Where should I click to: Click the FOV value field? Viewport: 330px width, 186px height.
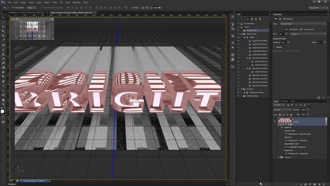click(282, 34)
